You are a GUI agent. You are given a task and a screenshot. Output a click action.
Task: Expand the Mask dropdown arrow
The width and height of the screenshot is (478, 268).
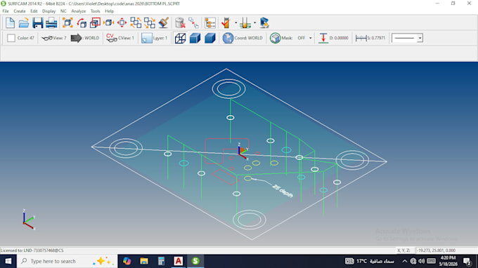point(310,38)
